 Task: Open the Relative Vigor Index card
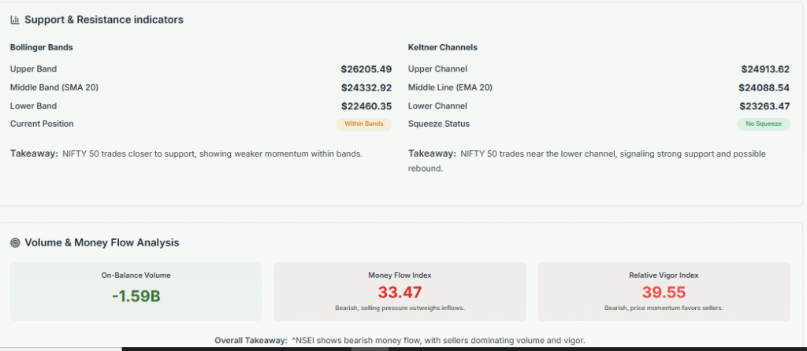point(664,290)
